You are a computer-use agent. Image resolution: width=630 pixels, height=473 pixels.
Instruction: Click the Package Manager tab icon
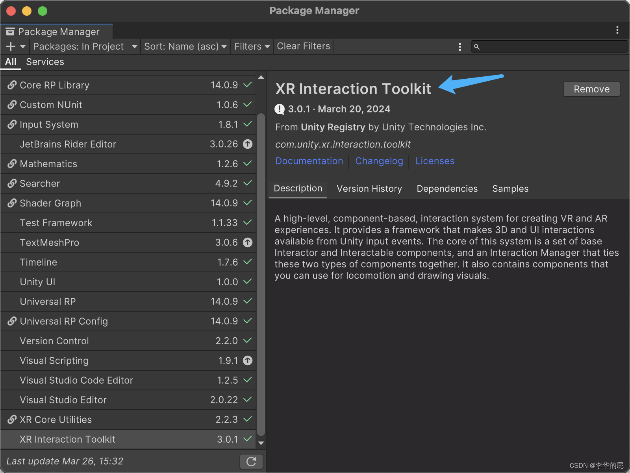coord(10,31)
